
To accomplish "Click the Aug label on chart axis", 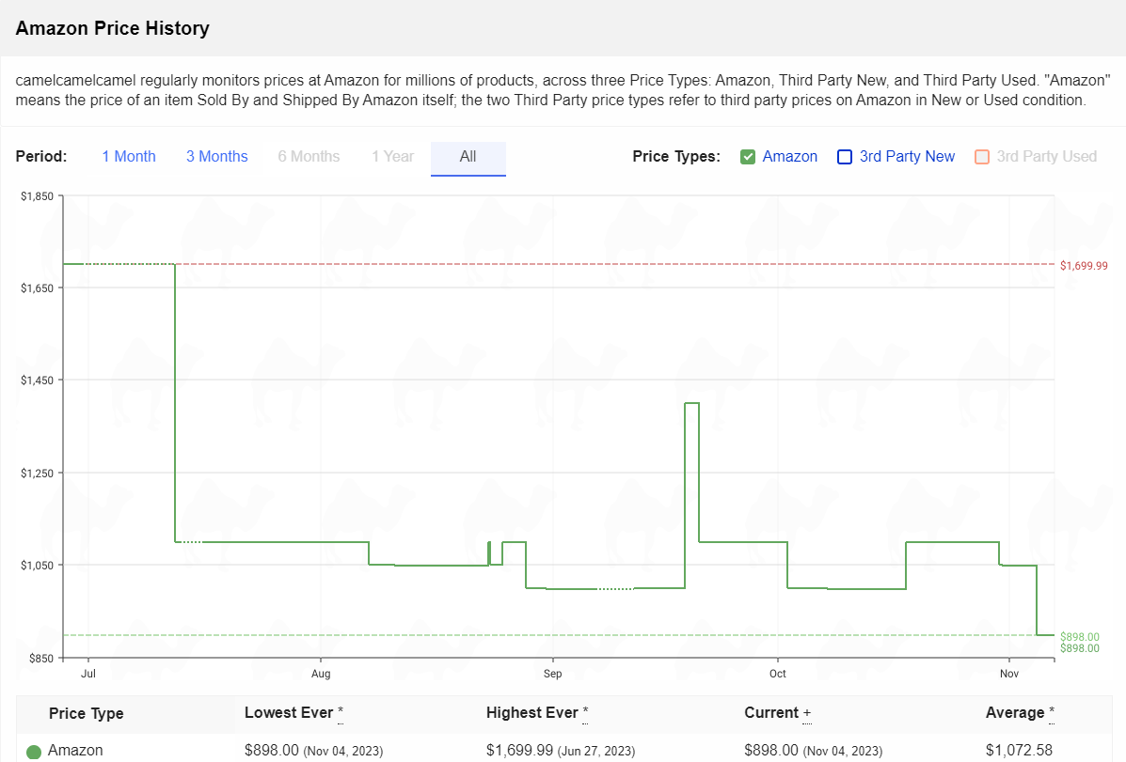I will click(x=321, y=674).
